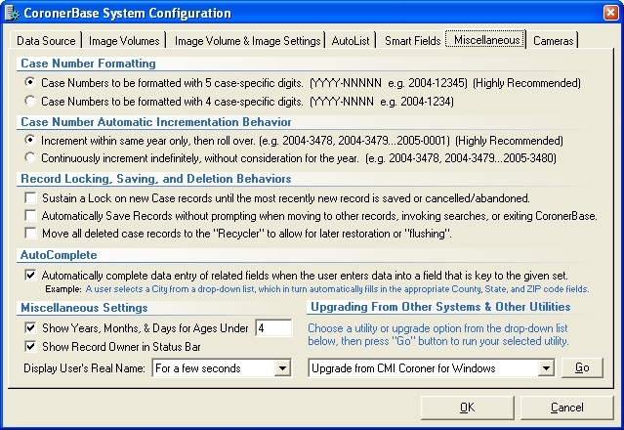Switch to the Smart Fields tab

[412, 41]
